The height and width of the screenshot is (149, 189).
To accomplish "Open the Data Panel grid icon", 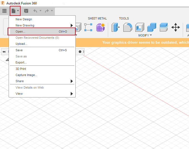I will coord(4,11).
